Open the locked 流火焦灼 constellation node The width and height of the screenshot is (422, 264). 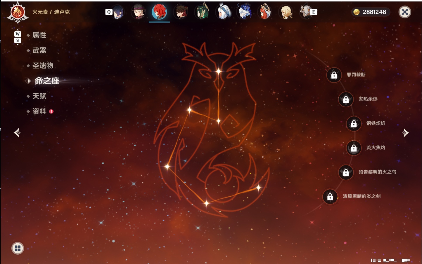pyautogui.click(x=354, y=148)
